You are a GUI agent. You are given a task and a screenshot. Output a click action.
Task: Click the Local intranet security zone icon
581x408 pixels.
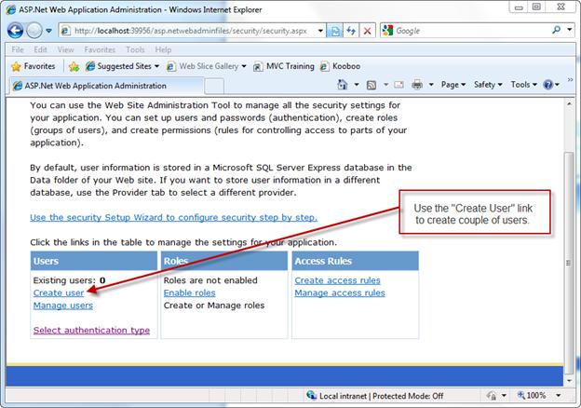[x=311, y=395]
